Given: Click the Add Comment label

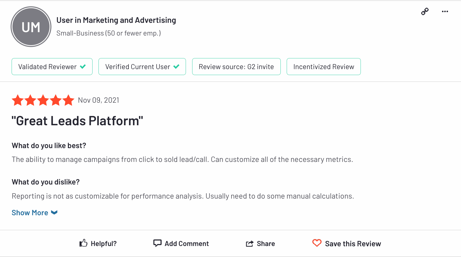Looking at the screenshot, I should pyautogui.click(x=187, y=244).
